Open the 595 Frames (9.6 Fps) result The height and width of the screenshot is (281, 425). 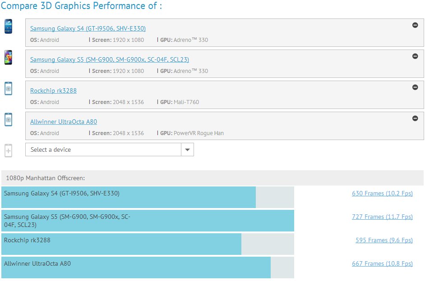(x=384, y=240)
